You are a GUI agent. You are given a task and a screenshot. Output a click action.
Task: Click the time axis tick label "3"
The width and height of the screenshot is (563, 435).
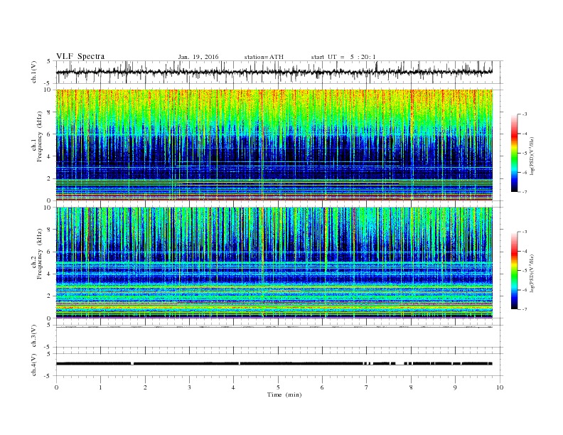(190, 387)
